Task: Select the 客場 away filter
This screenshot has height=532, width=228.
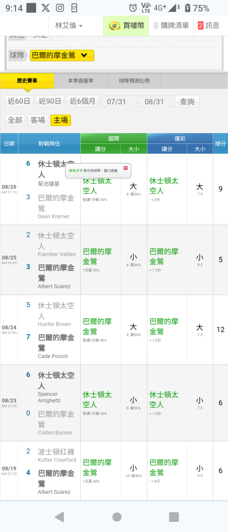Action: pos(38,120)
